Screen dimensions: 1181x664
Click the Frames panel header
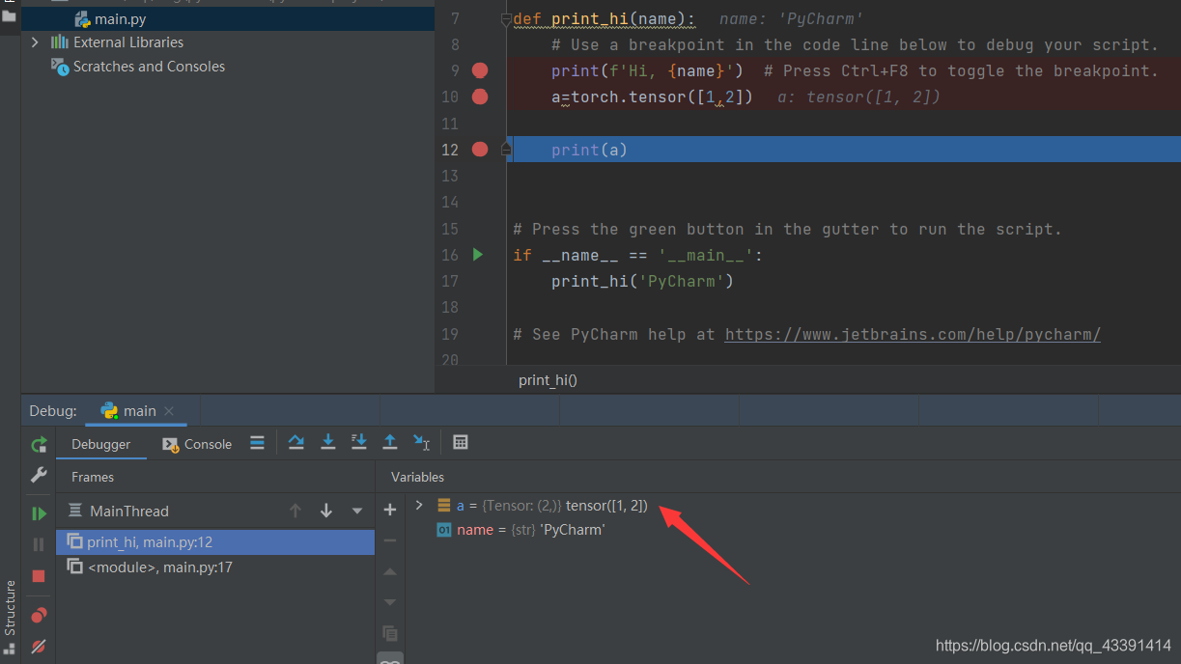point(93,477)
